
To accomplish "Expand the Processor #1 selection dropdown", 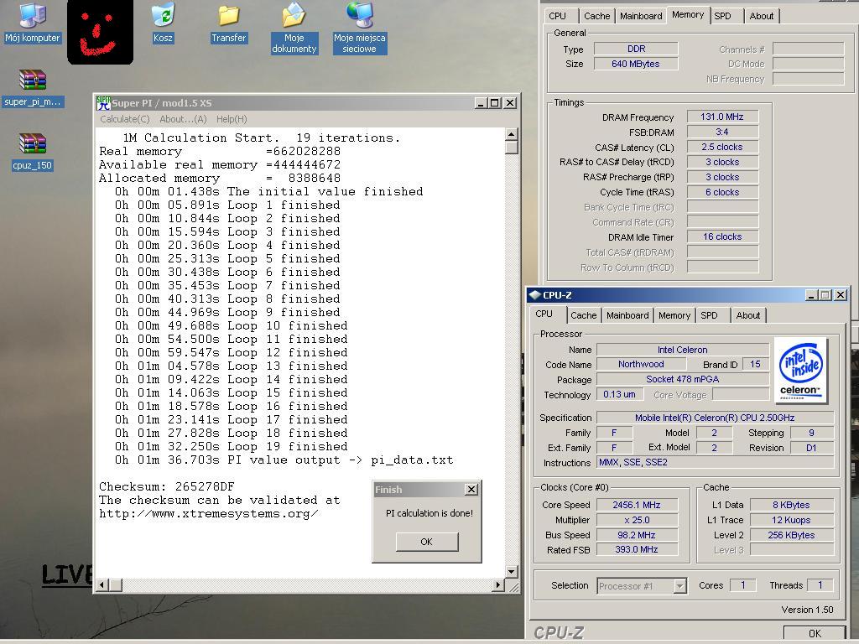I will [x=679, y=586].
